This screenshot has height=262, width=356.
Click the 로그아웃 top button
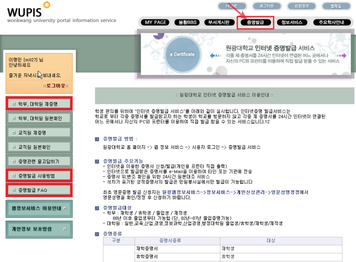(x=267, y=6)
